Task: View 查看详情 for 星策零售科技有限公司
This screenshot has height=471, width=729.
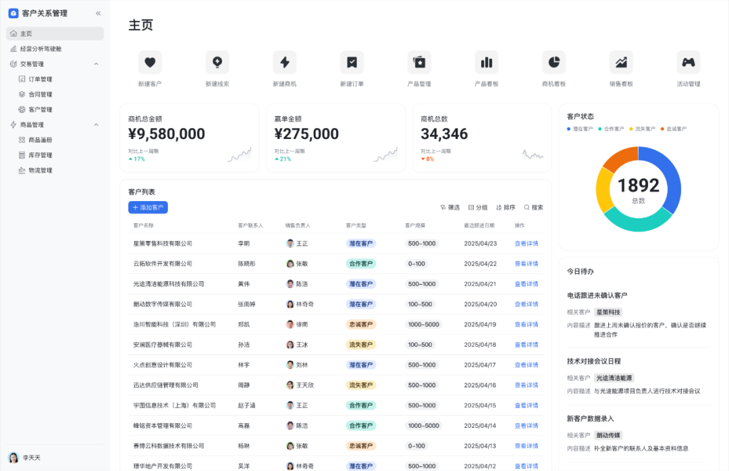Action: 526,243
